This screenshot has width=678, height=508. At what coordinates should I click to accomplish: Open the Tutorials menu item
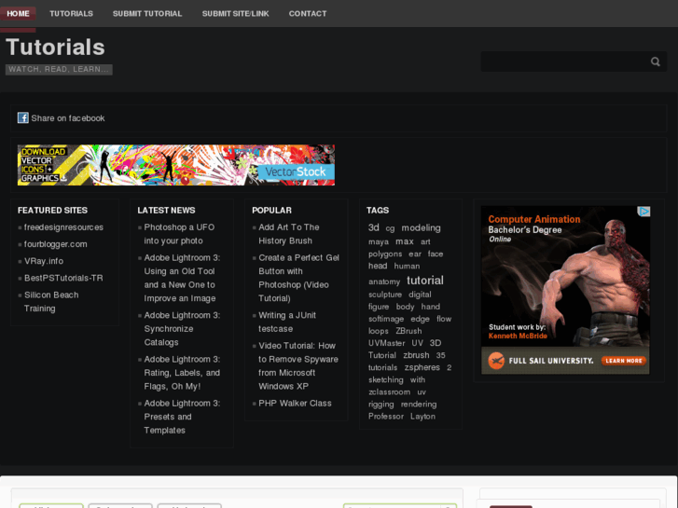(72, 13)
